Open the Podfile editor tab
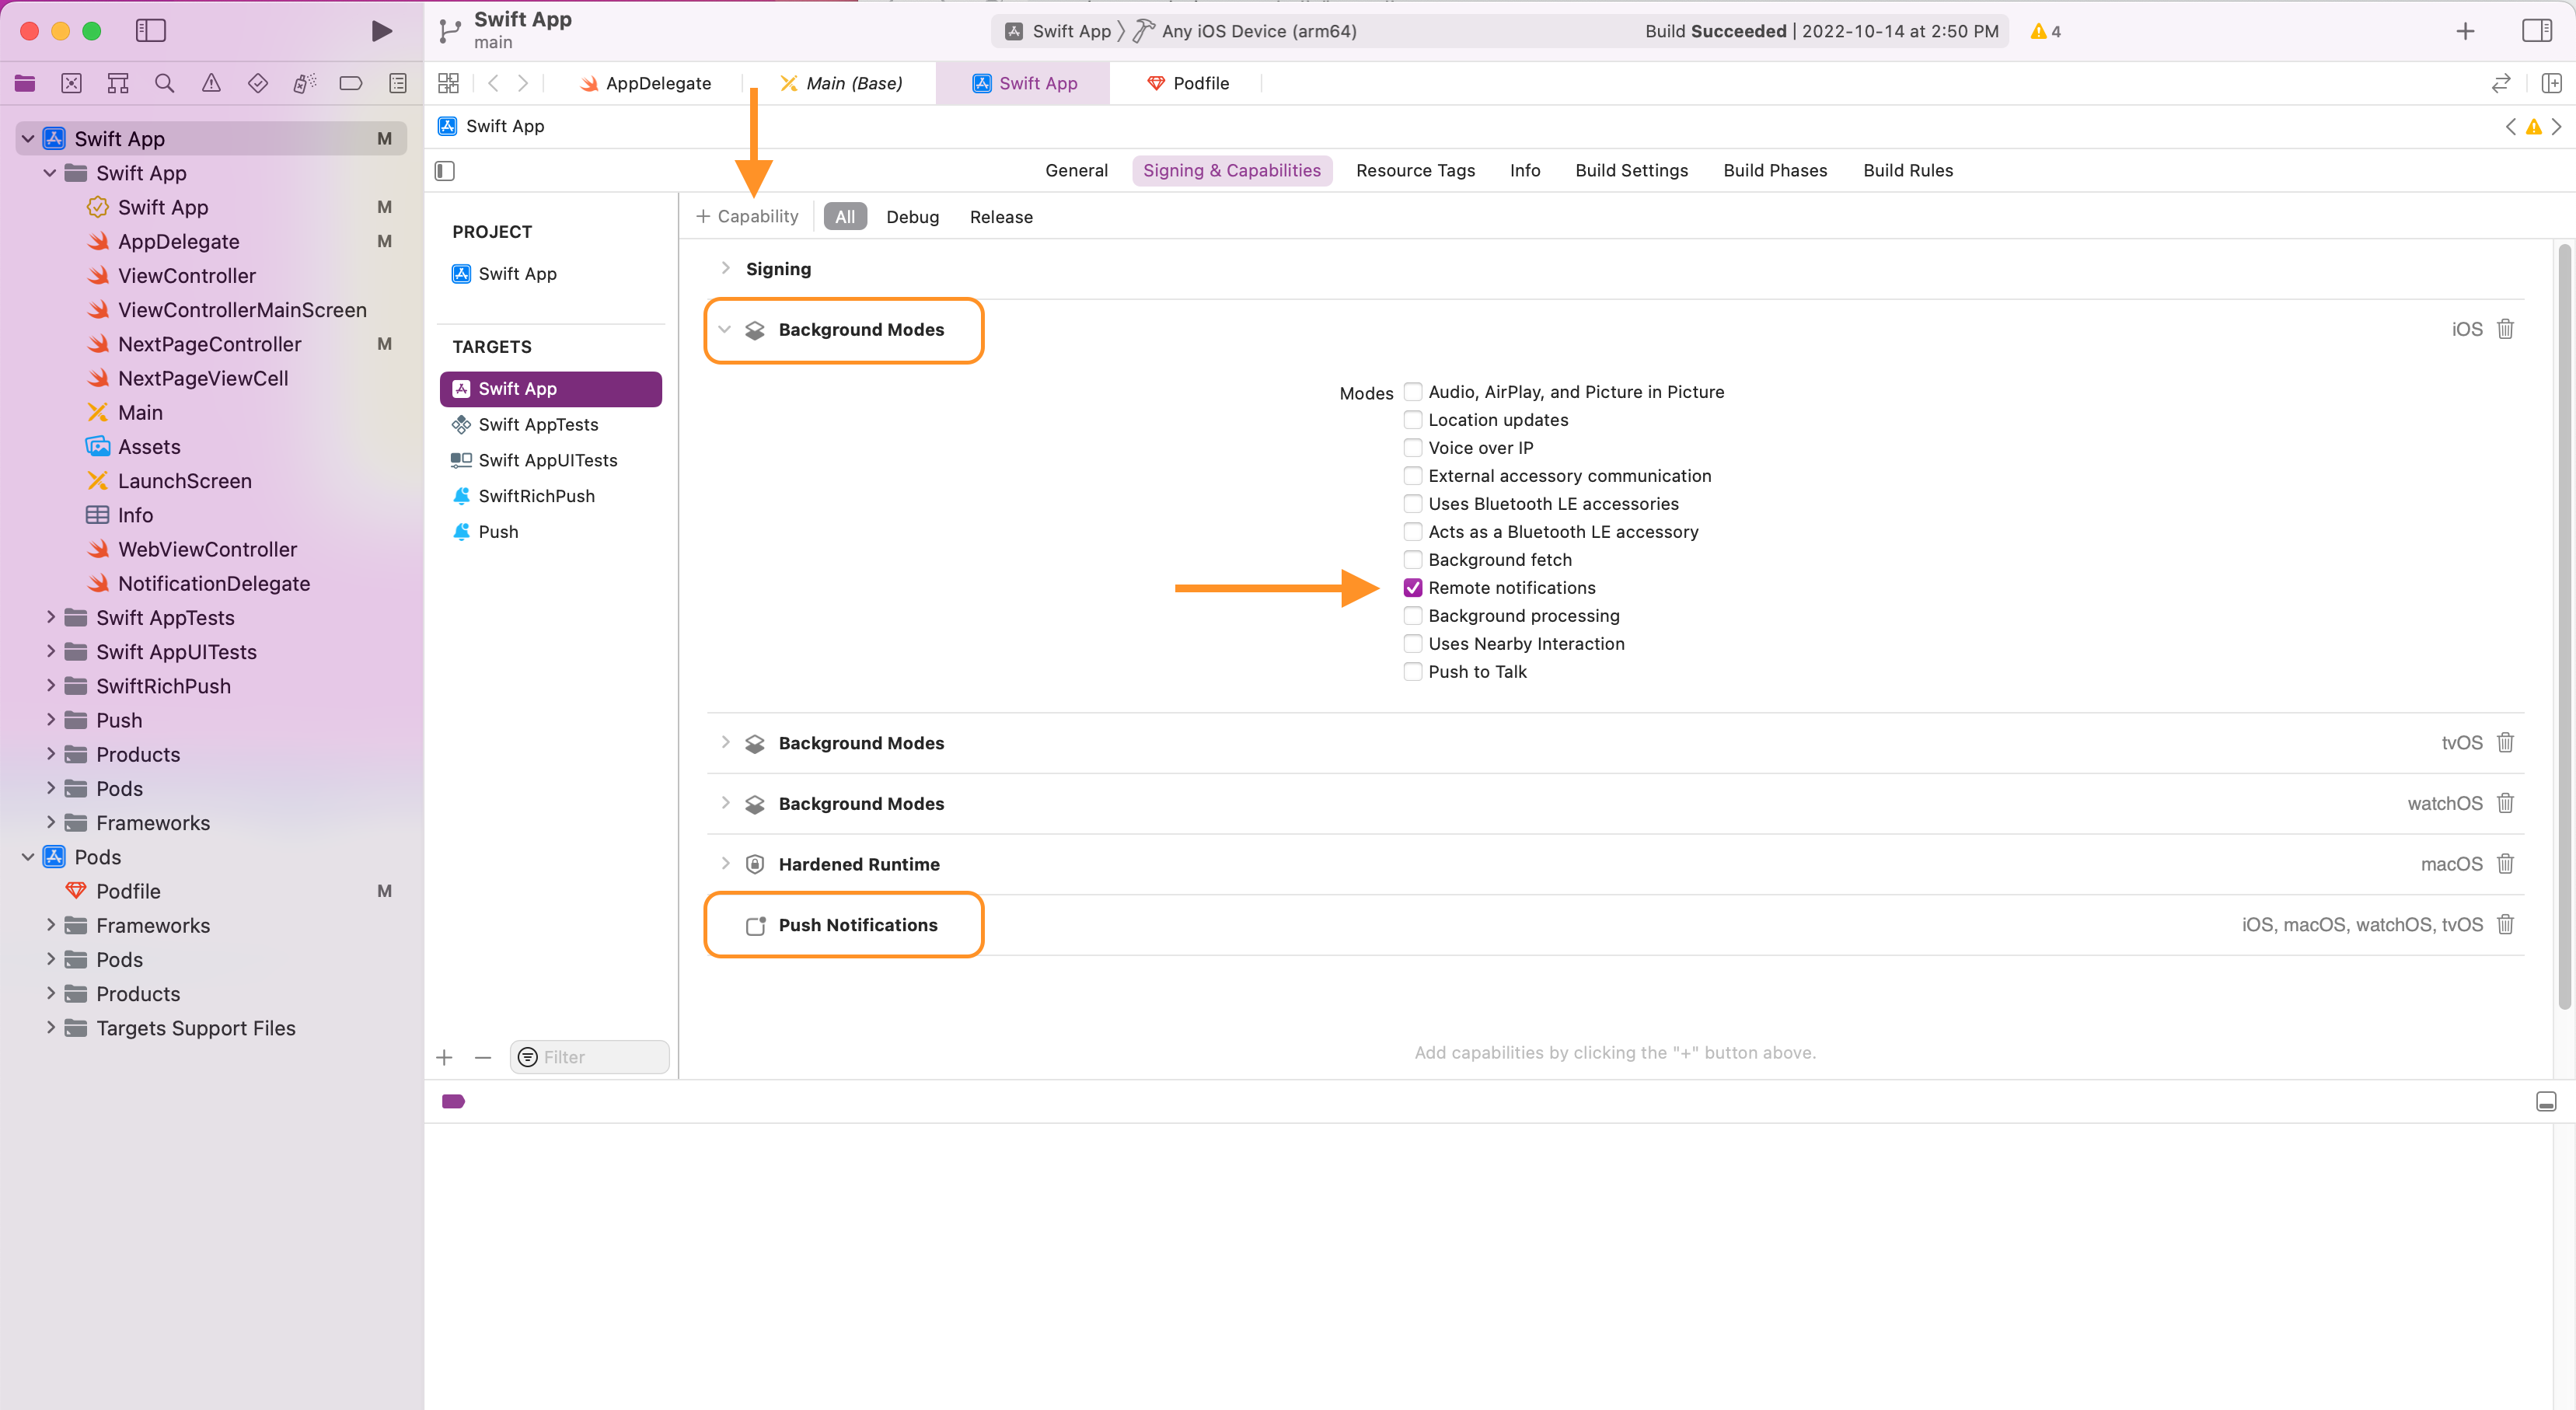This screenshot has width=2576, height=1410. point(1189,83)
